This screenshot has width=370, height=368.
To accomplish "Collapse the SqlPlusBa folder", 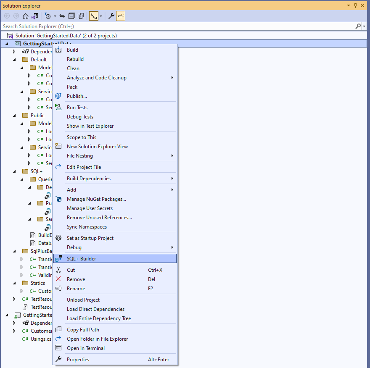I will 14,251.
